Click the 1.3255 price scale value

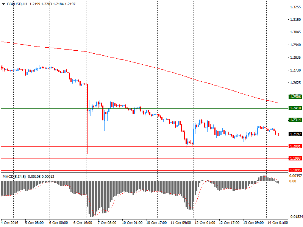pos(296,7)
